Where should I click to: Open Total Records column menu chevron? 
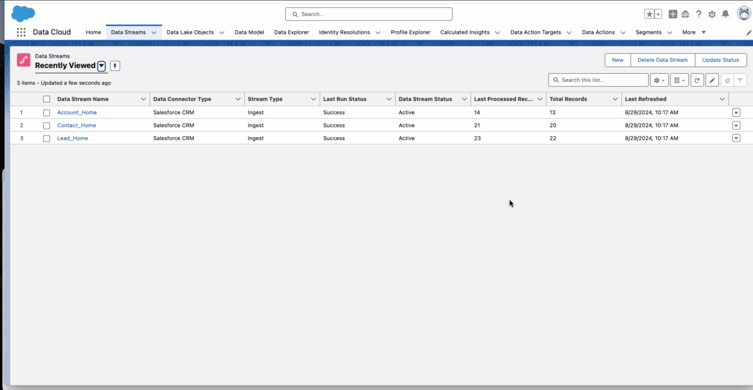click(x=615, y=99)
